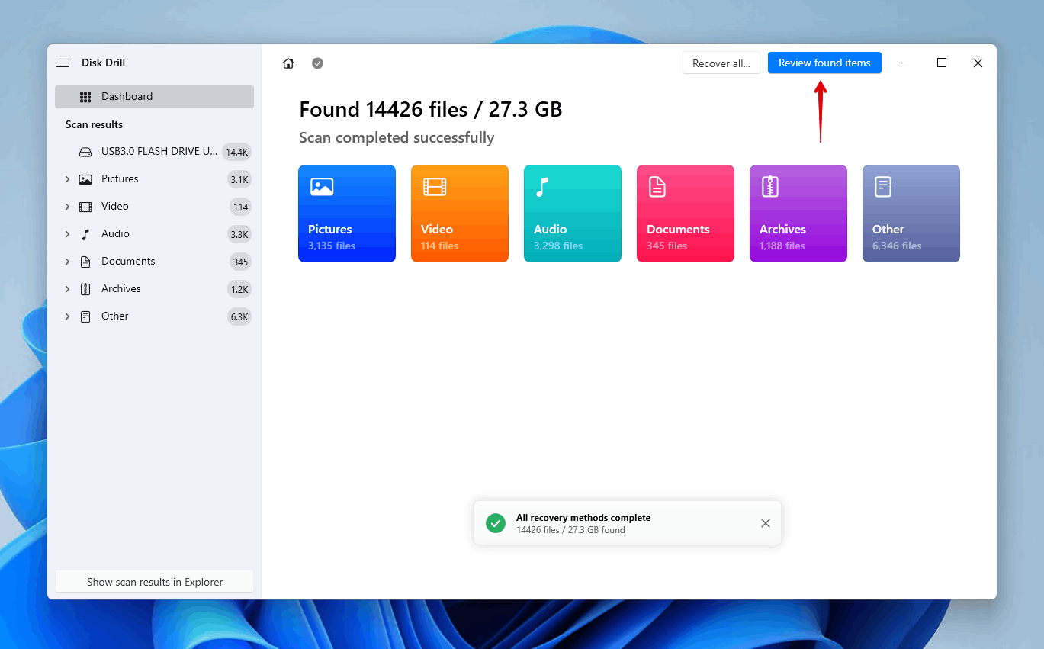Expand the Pictures tree node
The height and width of the screenshot is (649, 1044).
click(x=67, y=179)
